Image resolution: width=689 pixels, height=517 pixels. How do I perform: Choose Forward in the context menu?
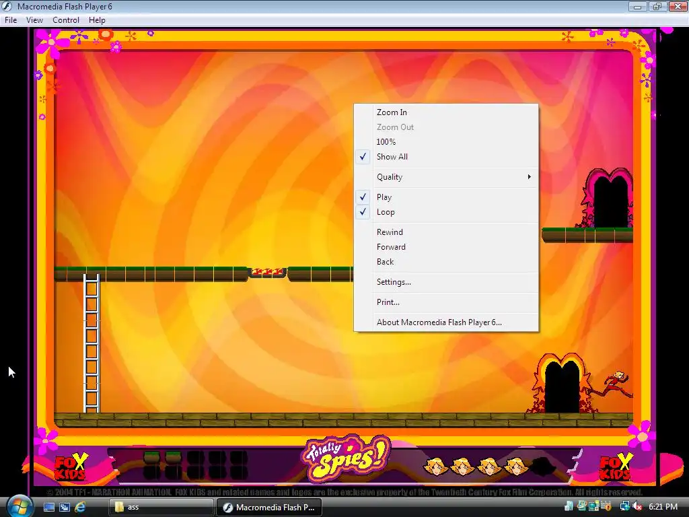[446, 246]
